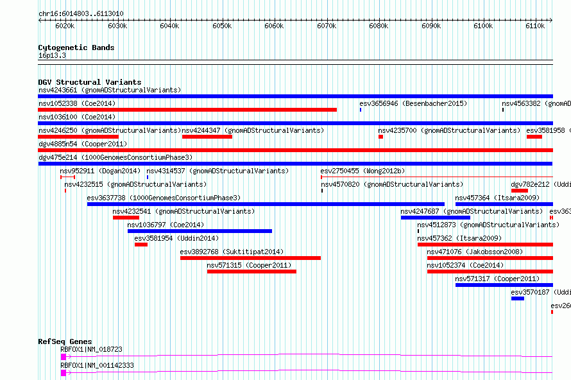Screen dimensions: 571x380
Task: Select the DGV Structural Variants track title
Action: point(90,82)
